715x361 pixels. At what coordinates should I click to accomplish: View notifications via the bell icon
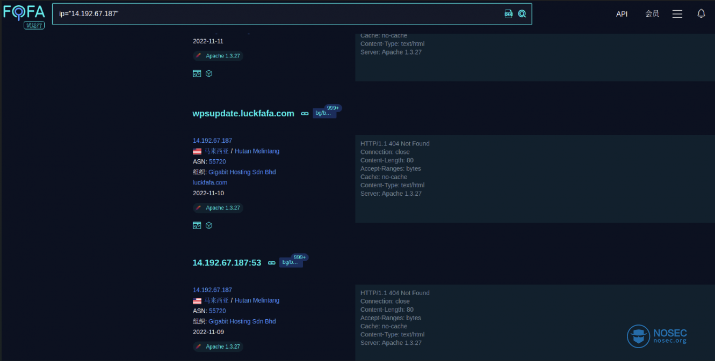point(701,14)
